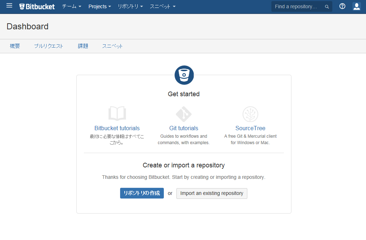Click the 最初に必要な情報 description text
This screenshot has width=366, height=240.
[x=117, y=139]
